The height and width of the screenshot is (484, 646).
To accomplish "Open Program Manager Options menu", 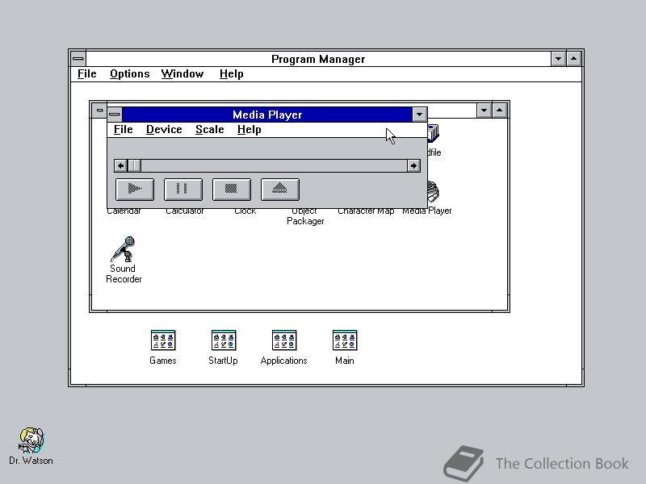I will tap(130, 74).
